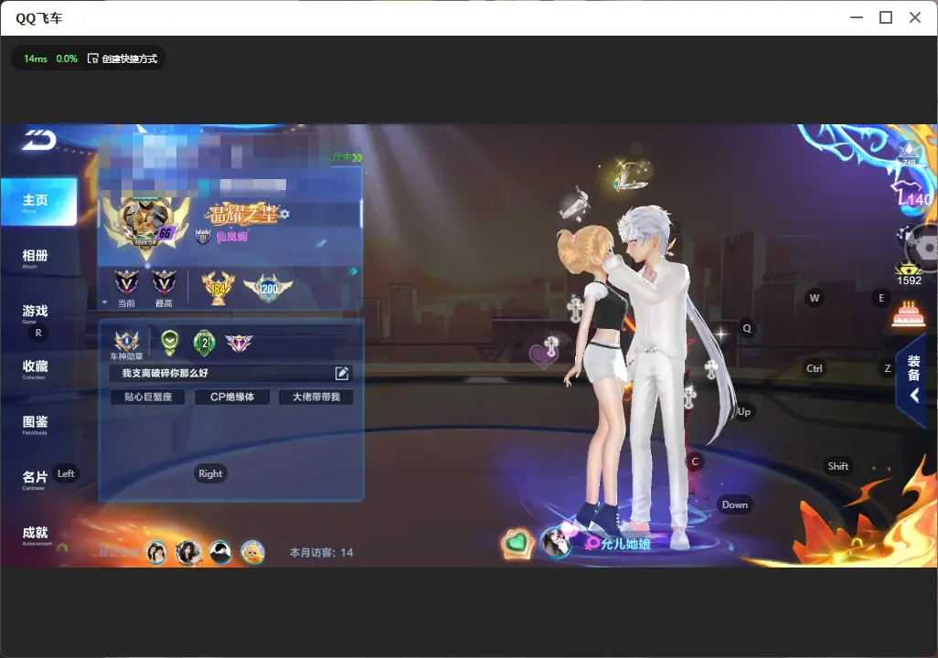The height and width of the screenshot is (658, 938).
Task: Select the 贴心巨蟹座 tag
Action: pyautogui.click(x=148, y=398)
